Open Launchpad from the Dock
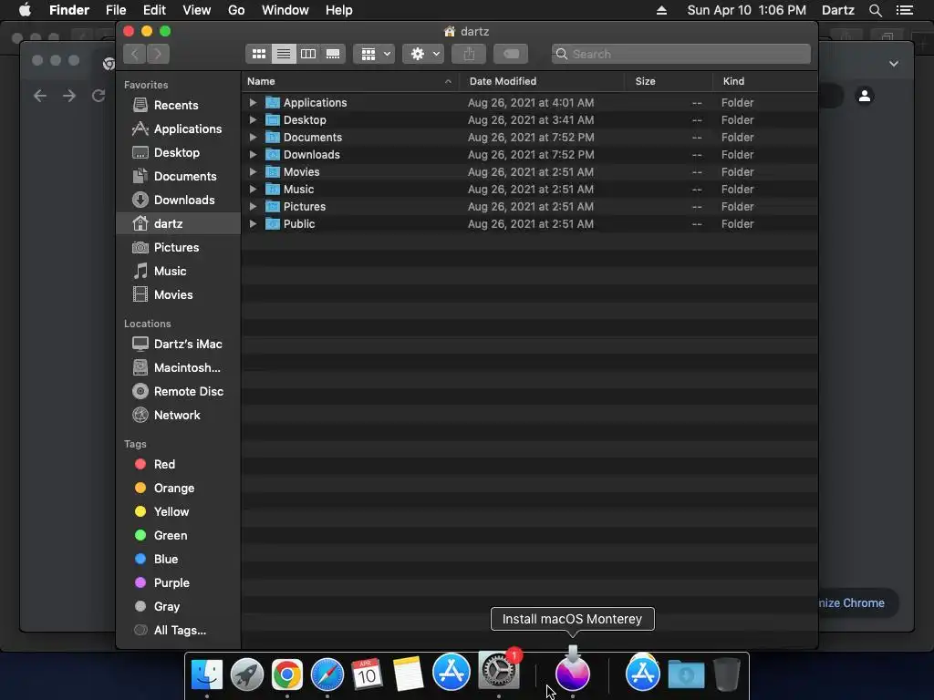The width and height of the screenshot is (934, 700). coord(246,674)
